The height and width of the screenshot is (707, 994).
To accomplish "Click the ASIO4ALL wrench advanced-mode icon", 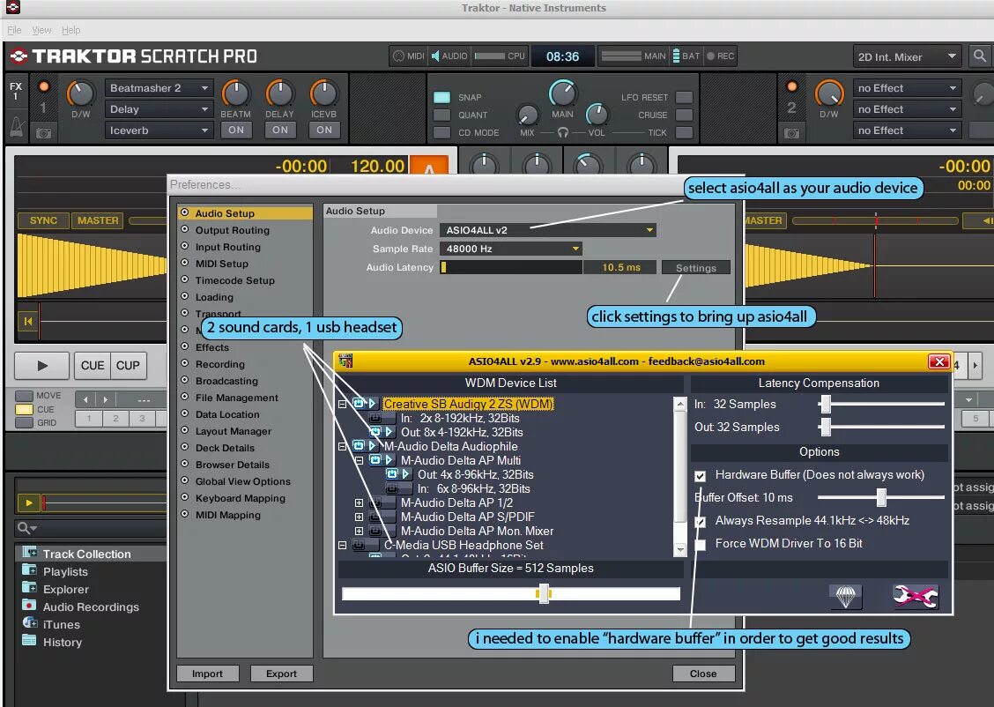I will coord(915,596).
